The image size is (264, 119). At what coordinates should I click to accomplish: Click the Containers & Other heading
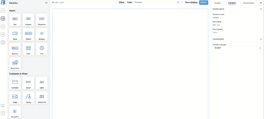coord(18,74)
